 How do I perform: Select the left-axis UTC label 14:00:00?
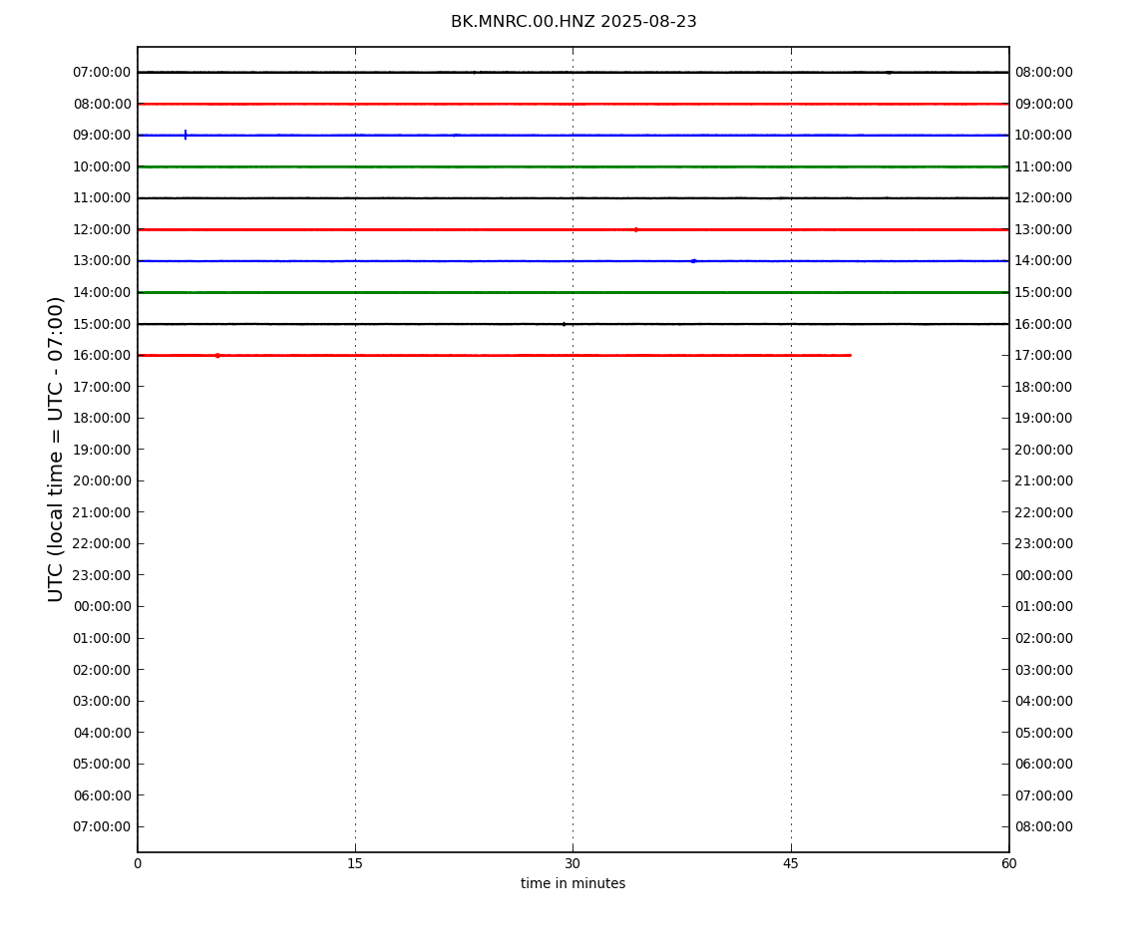point(102,292)
